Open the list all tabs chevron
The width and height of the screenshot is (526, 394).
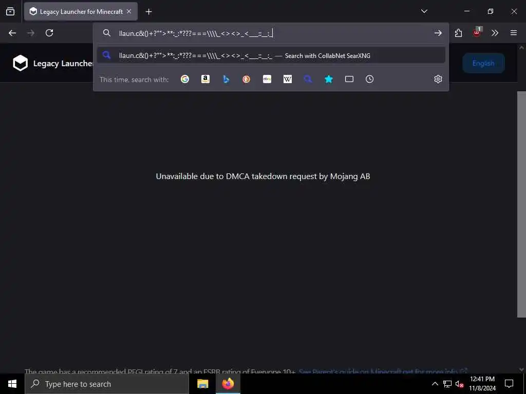[x=424, y=11]
